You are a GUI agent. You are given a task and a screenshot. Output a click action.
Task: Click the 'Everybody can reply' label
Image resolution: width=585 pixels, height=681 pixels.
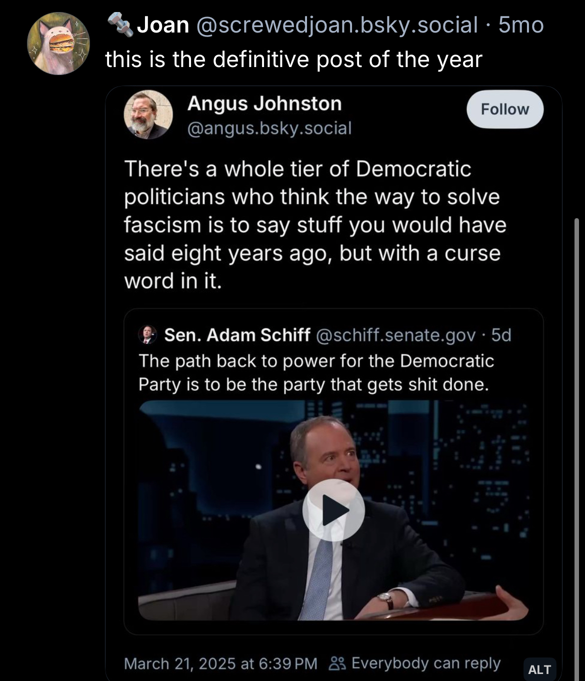point(426,663)
